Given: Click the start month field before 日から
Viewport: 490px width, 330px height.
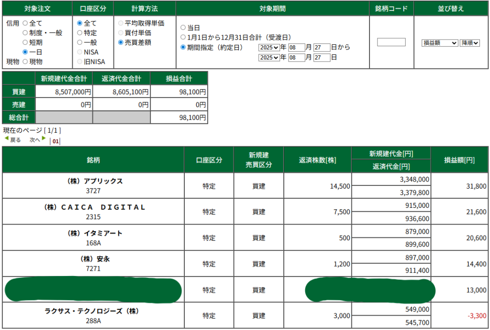Looking at the screenshot, I should [x=297, y=48].
